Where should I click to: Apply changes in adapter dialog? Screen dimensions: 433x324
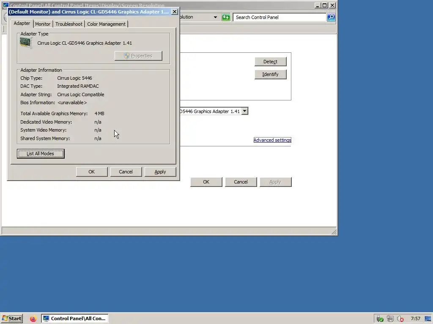coord(160,172)
